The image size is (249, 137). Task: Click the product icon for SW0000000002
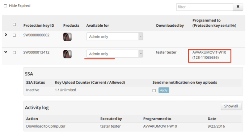(x=67, y=37)
